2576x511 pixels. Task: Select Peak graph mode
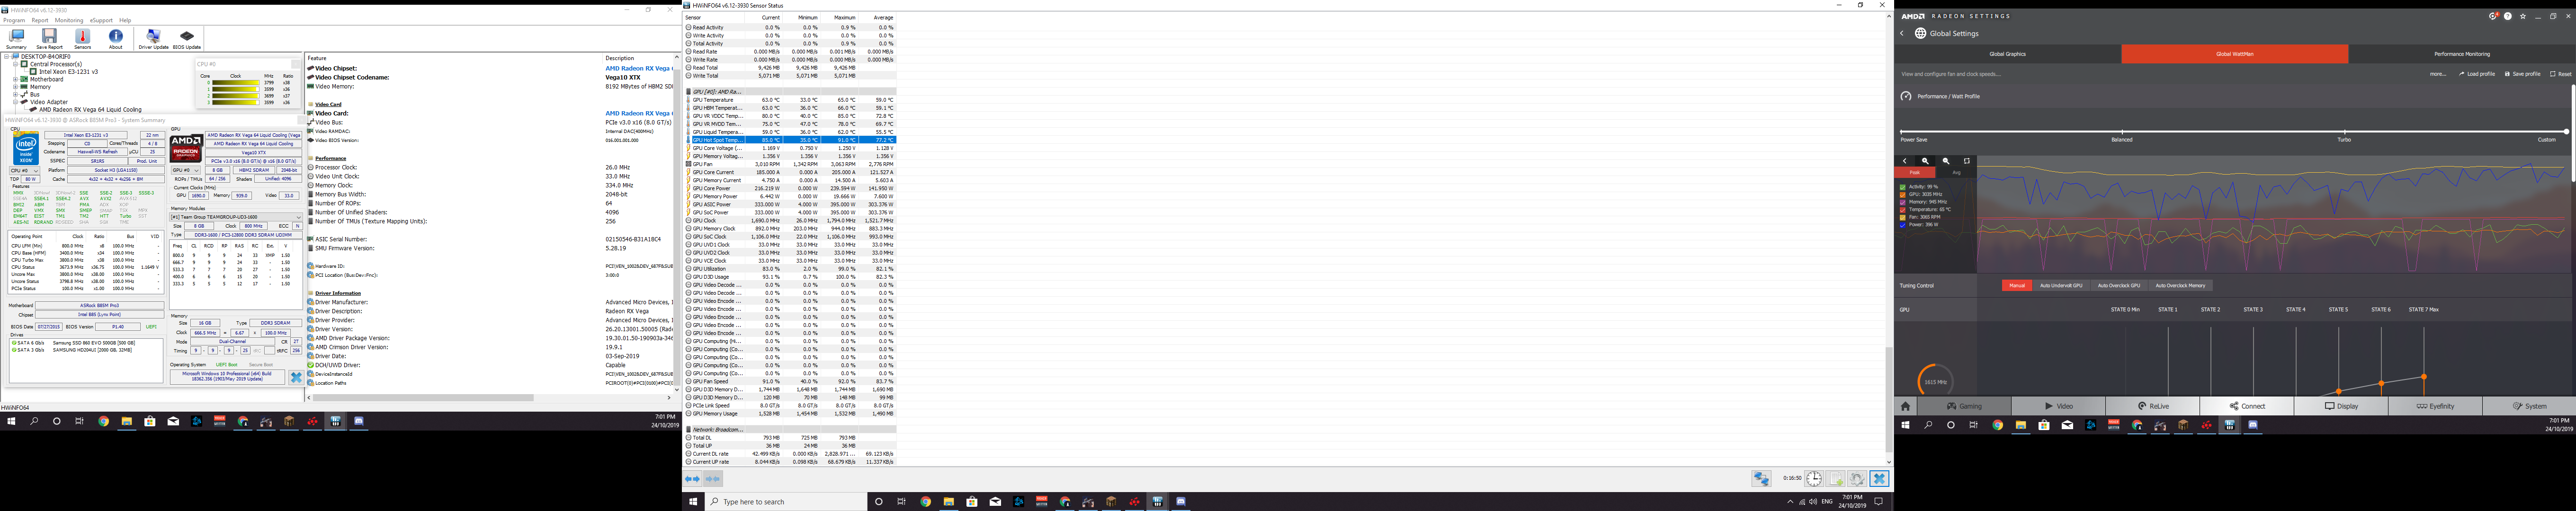[1914, 173]
